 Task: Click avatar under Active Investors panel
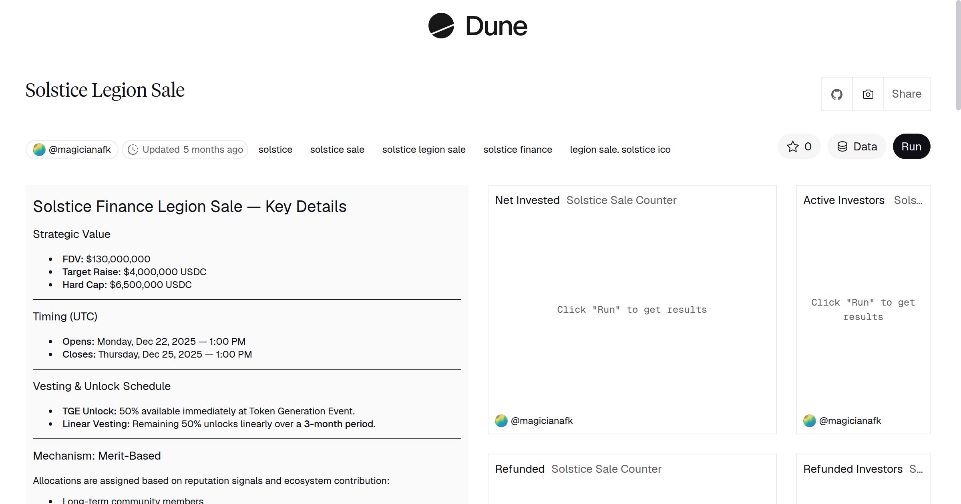click(810, 421)
